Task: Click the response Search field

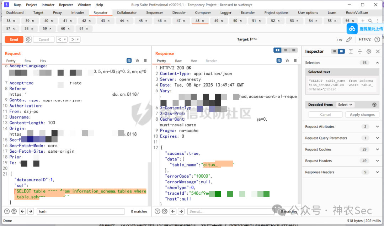Action: pos(231,211)
